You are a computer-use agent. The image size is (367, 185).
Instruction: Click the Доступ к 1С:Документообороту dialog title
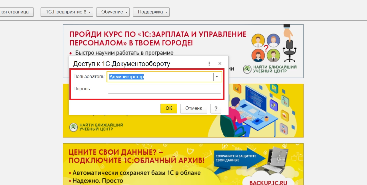tap(122, 64)
